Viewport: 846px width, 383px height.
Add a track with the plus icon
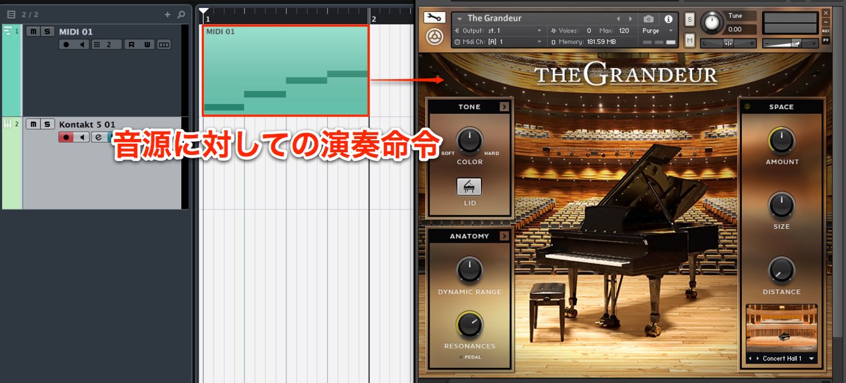click(x=167, y=14)
